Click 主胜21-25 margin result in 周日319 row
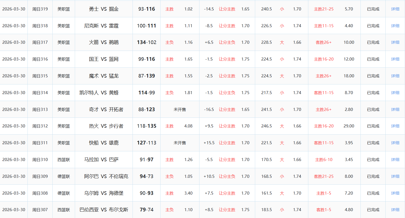 click(324, 9)
